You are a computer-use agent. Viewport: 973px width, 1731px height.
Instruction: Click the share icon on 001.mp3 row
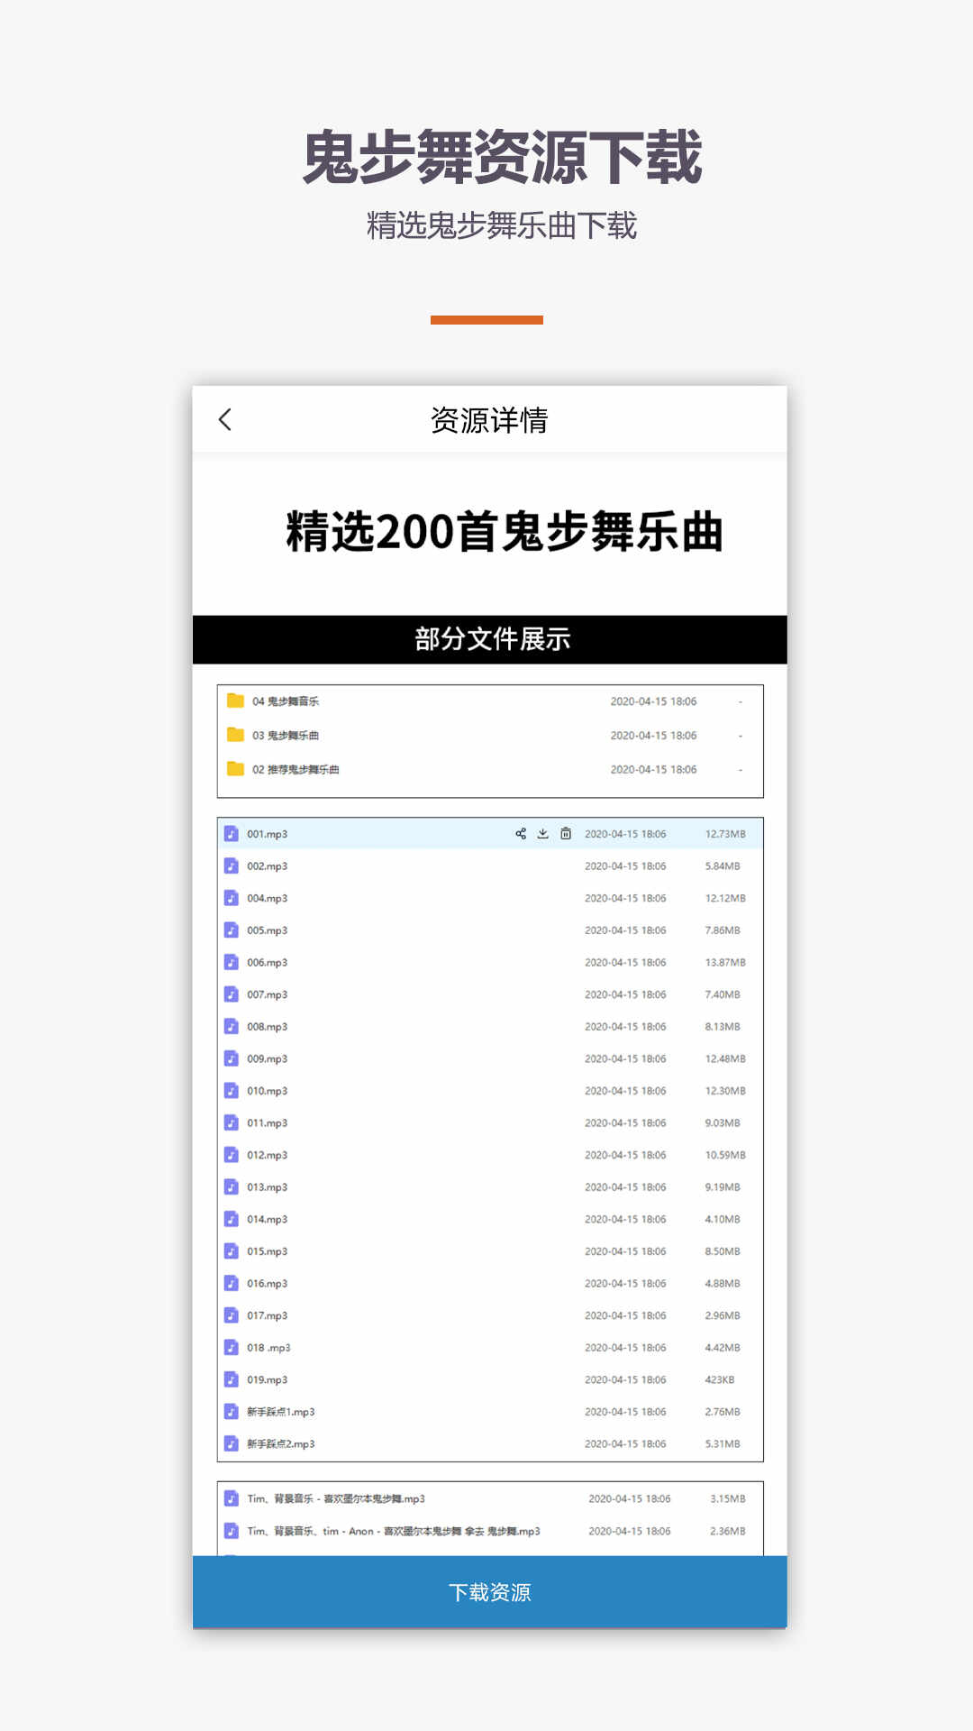click(521, 834)
